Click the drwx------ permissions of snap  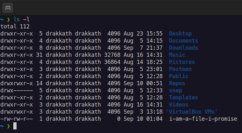(17, 90)
